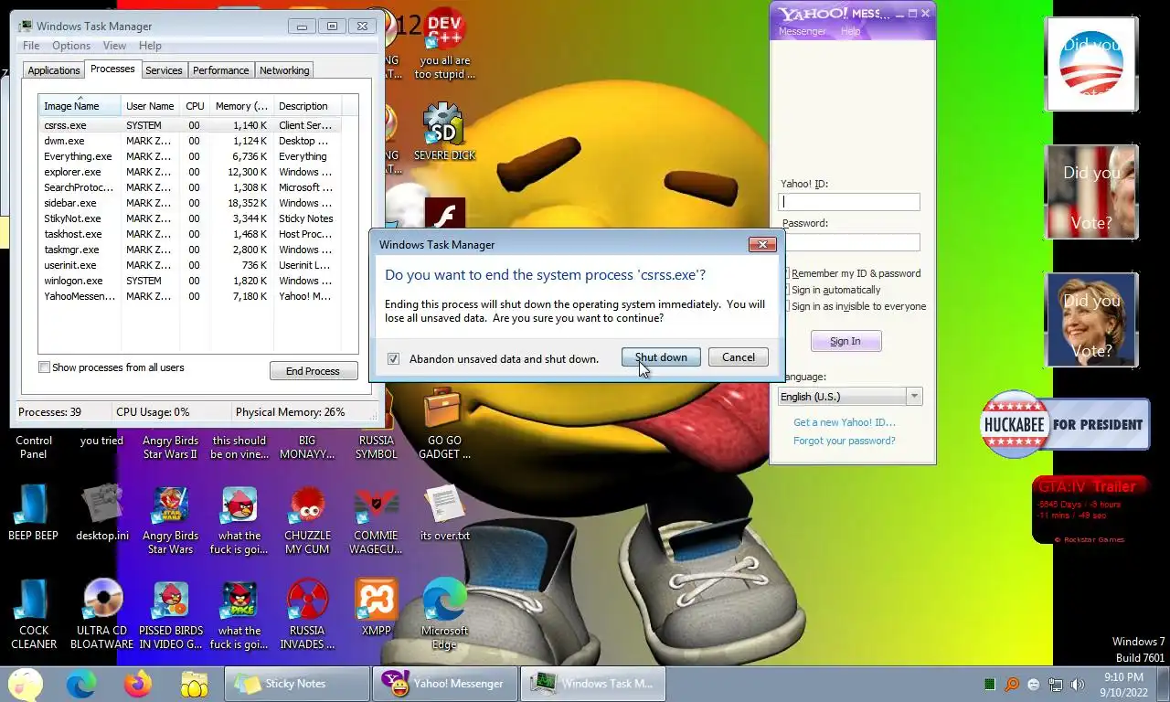Sort by the Image Name column header
Screen dimensions: 1170x702
coord(80,106)
